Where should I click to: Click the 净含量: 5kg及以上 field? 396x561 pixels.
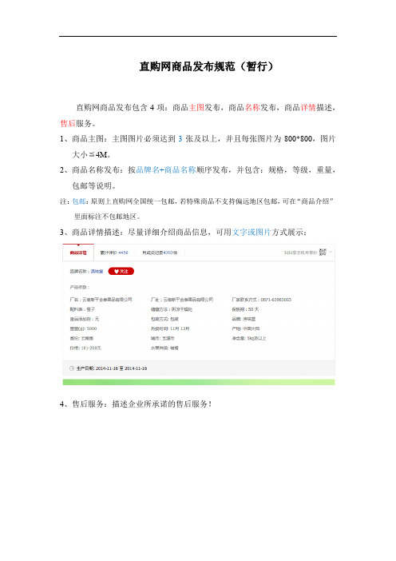[x=249, y=338]
